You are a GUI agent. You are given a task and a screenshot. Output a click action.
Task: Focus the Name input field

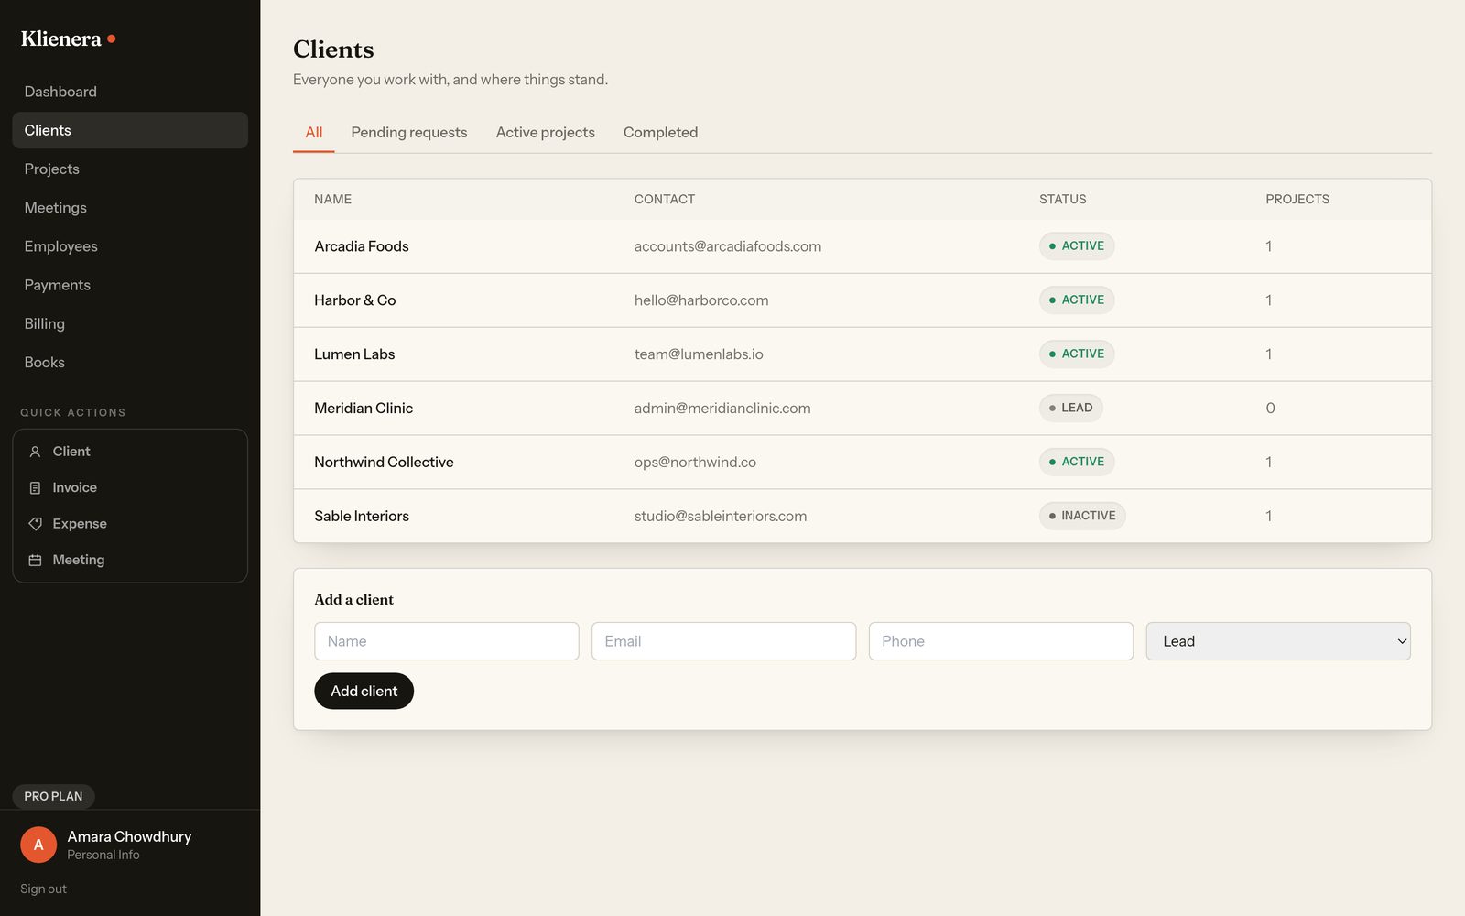coord(447,641)
